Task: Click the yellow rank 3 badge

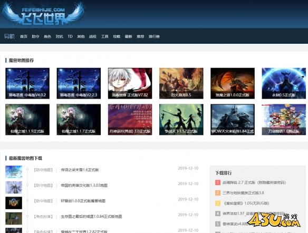Action: point(218,203)
